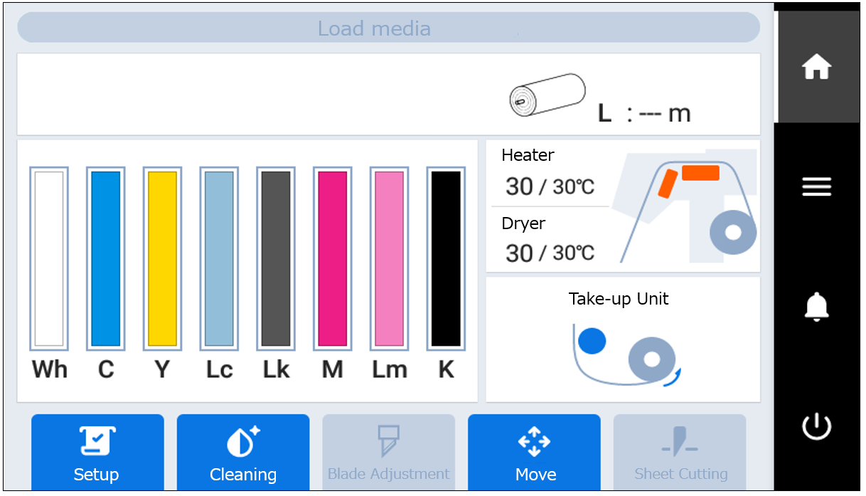Open Dryer temperature setting
866x496 pixels.
tap(548, 239)
